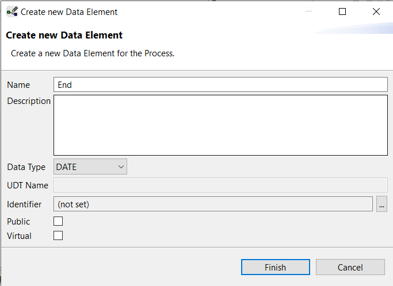
Task: Click the Identifier field showing (not set)
Action: pyautogui.click(x=213, y=204)
